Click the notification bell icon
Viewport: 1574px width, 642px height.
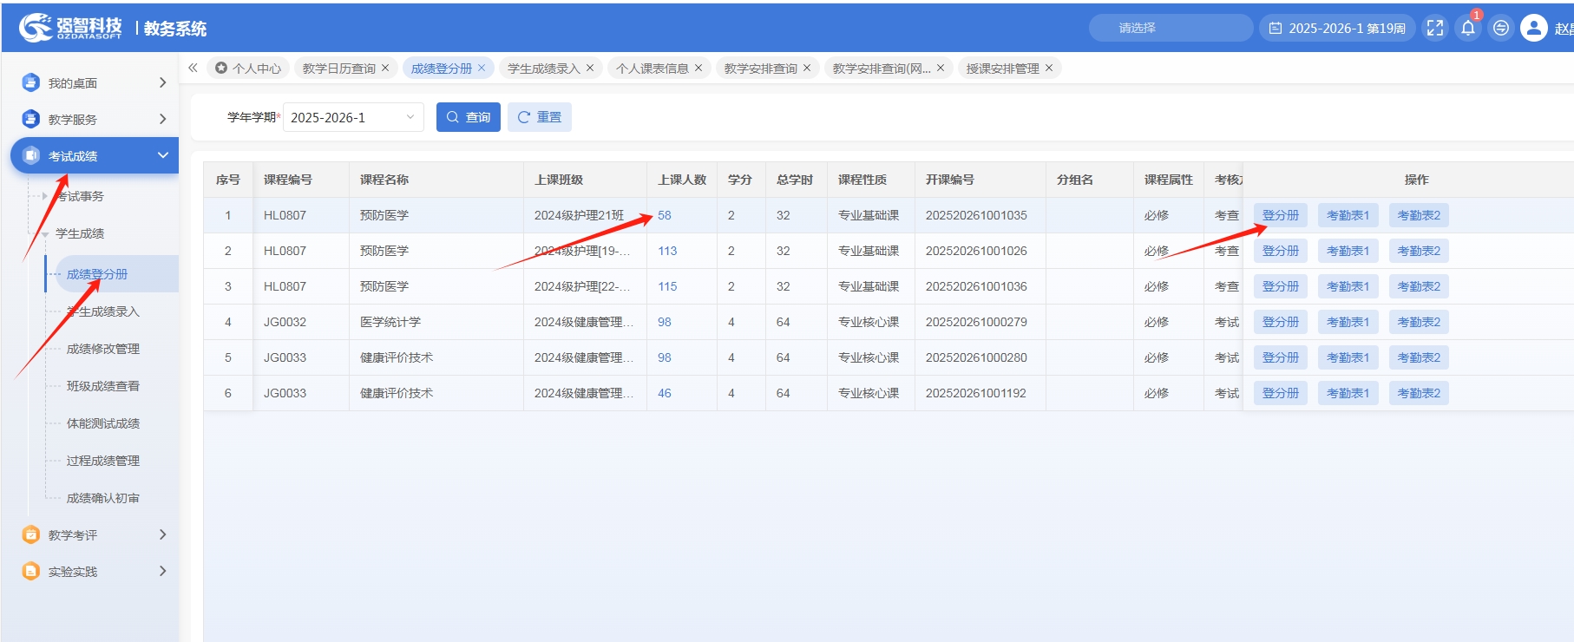1467,28
